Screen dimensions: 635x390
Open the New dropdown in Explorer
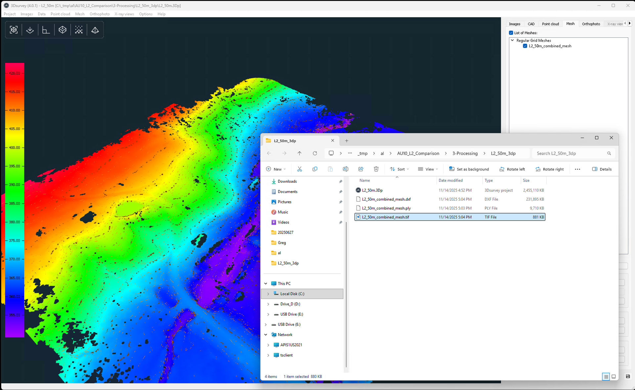pos(276,169)
